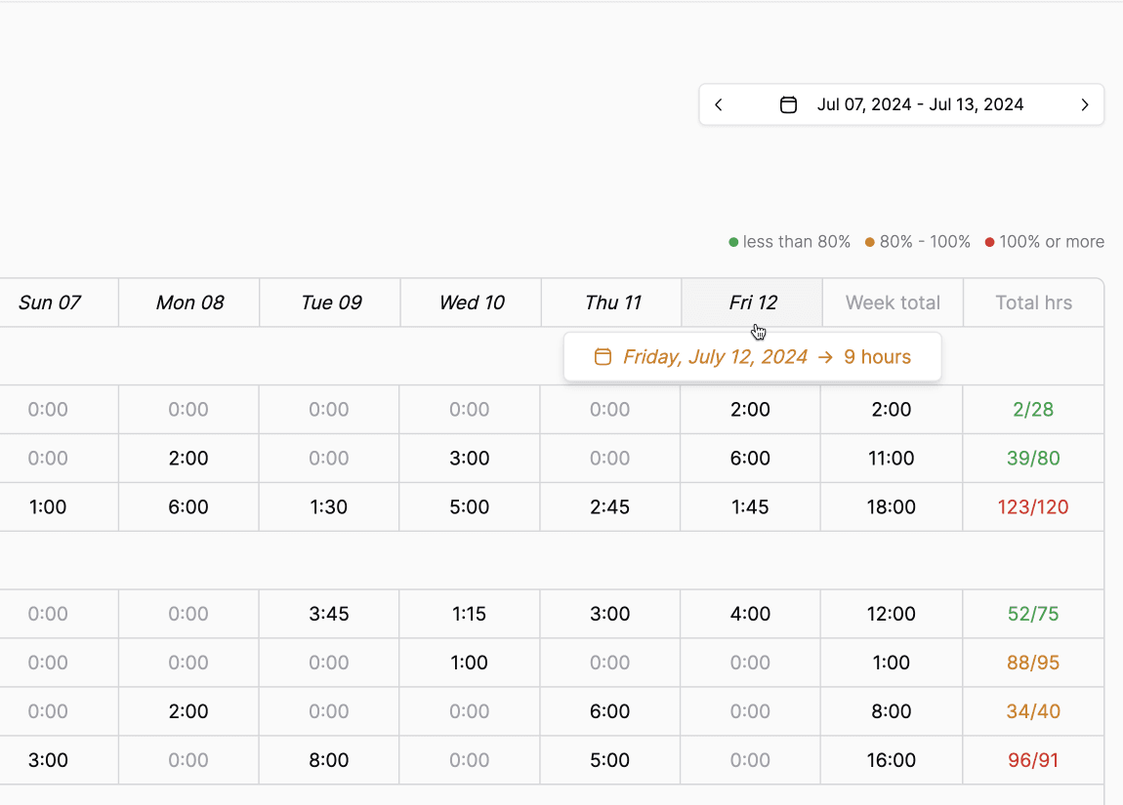The width and height of the screenshot is (1123, 805).
Task: Click the Week total column header
Action: tap(893, 302)
